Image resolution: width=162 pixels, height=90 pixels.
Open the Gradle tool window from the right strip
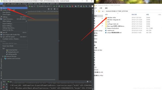93,11
